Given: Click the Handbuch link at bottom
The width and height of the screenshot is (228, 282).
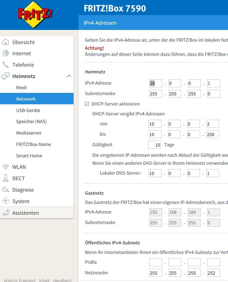Looking at the screenshot, I should 62,280.
